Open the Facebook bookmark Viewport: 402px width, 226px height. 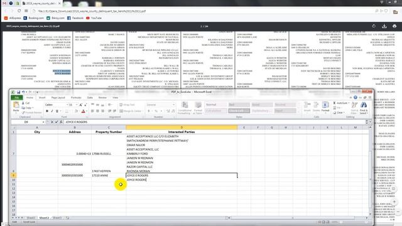pyautogui.click(x=75, y=18)
